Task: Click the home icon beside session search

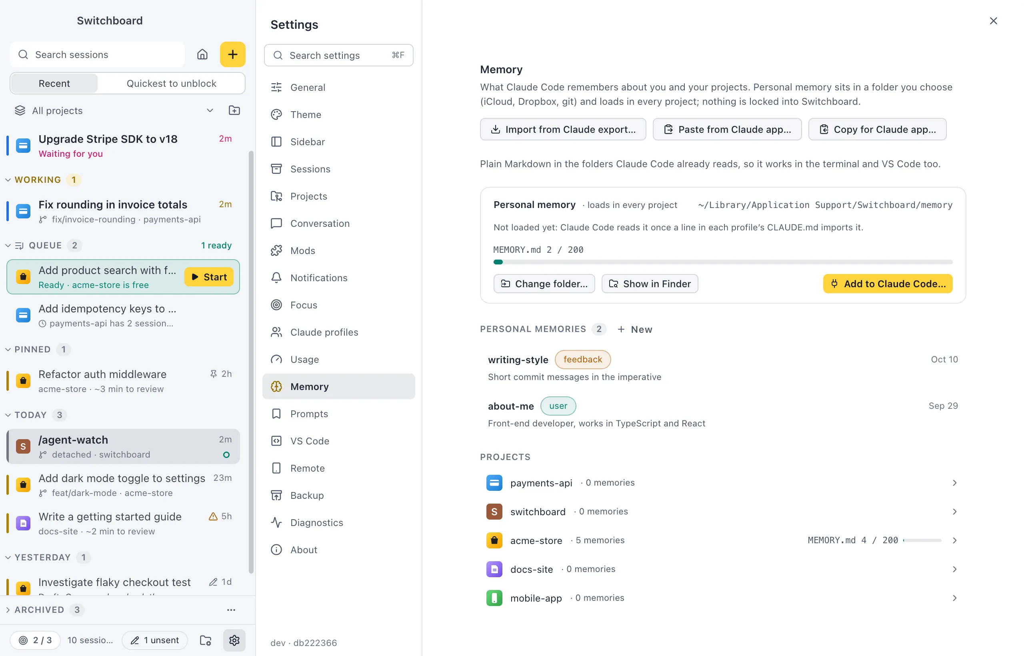Action: (202, 54)
